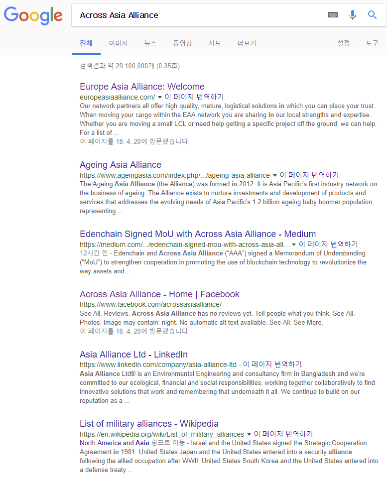387x482 pixels.
Task: Open Ageing Asia Alliance result
Action: coord(121,165)
